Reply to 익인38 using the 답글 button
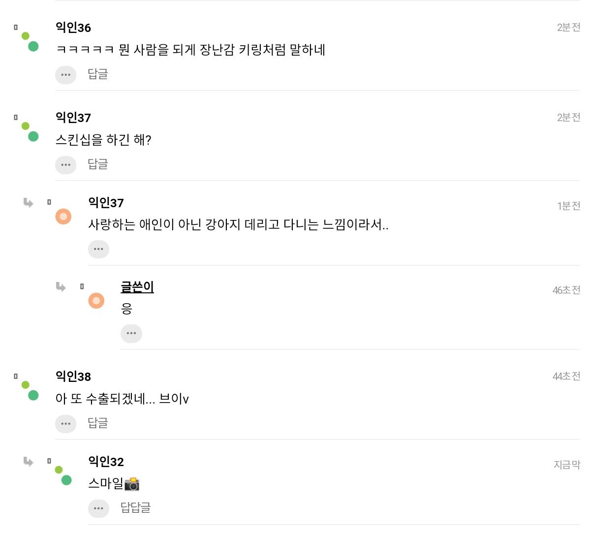590x534 pixels. coord(97,423)
